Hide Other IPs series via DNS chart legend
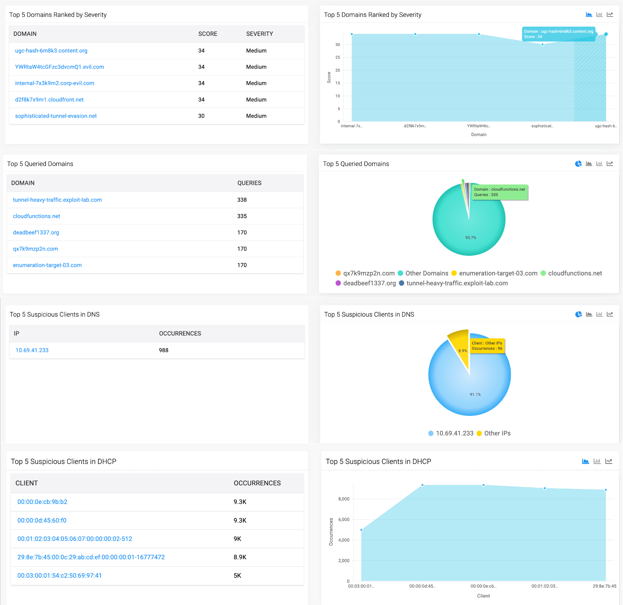Viewport: 623px width, 605px height. [x=497, y=433]
